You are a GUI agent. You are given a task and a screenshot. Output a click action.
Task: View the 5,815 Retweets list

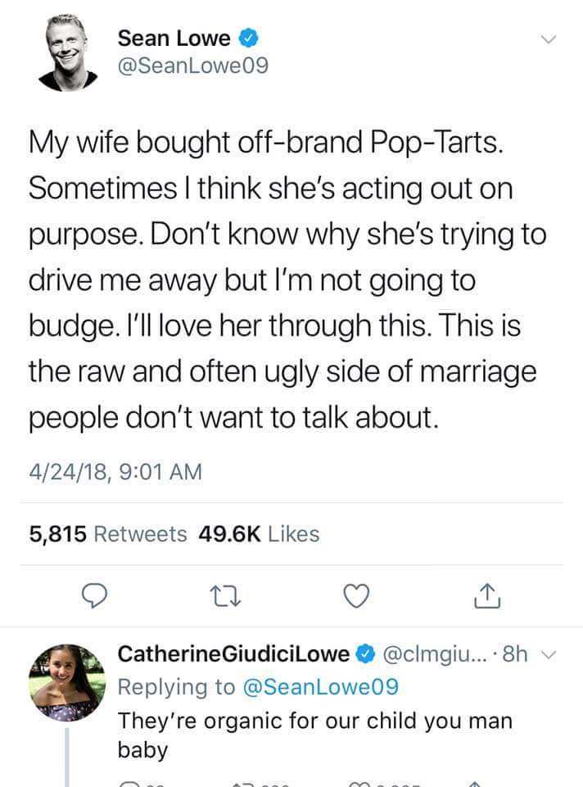108,534
